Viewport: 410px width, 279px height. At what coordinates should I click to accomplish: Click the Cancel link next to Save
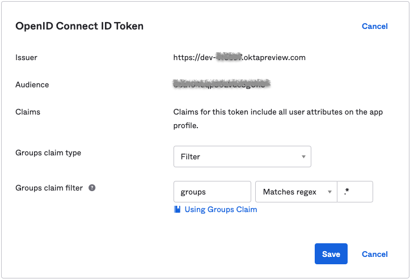[375, 254]
